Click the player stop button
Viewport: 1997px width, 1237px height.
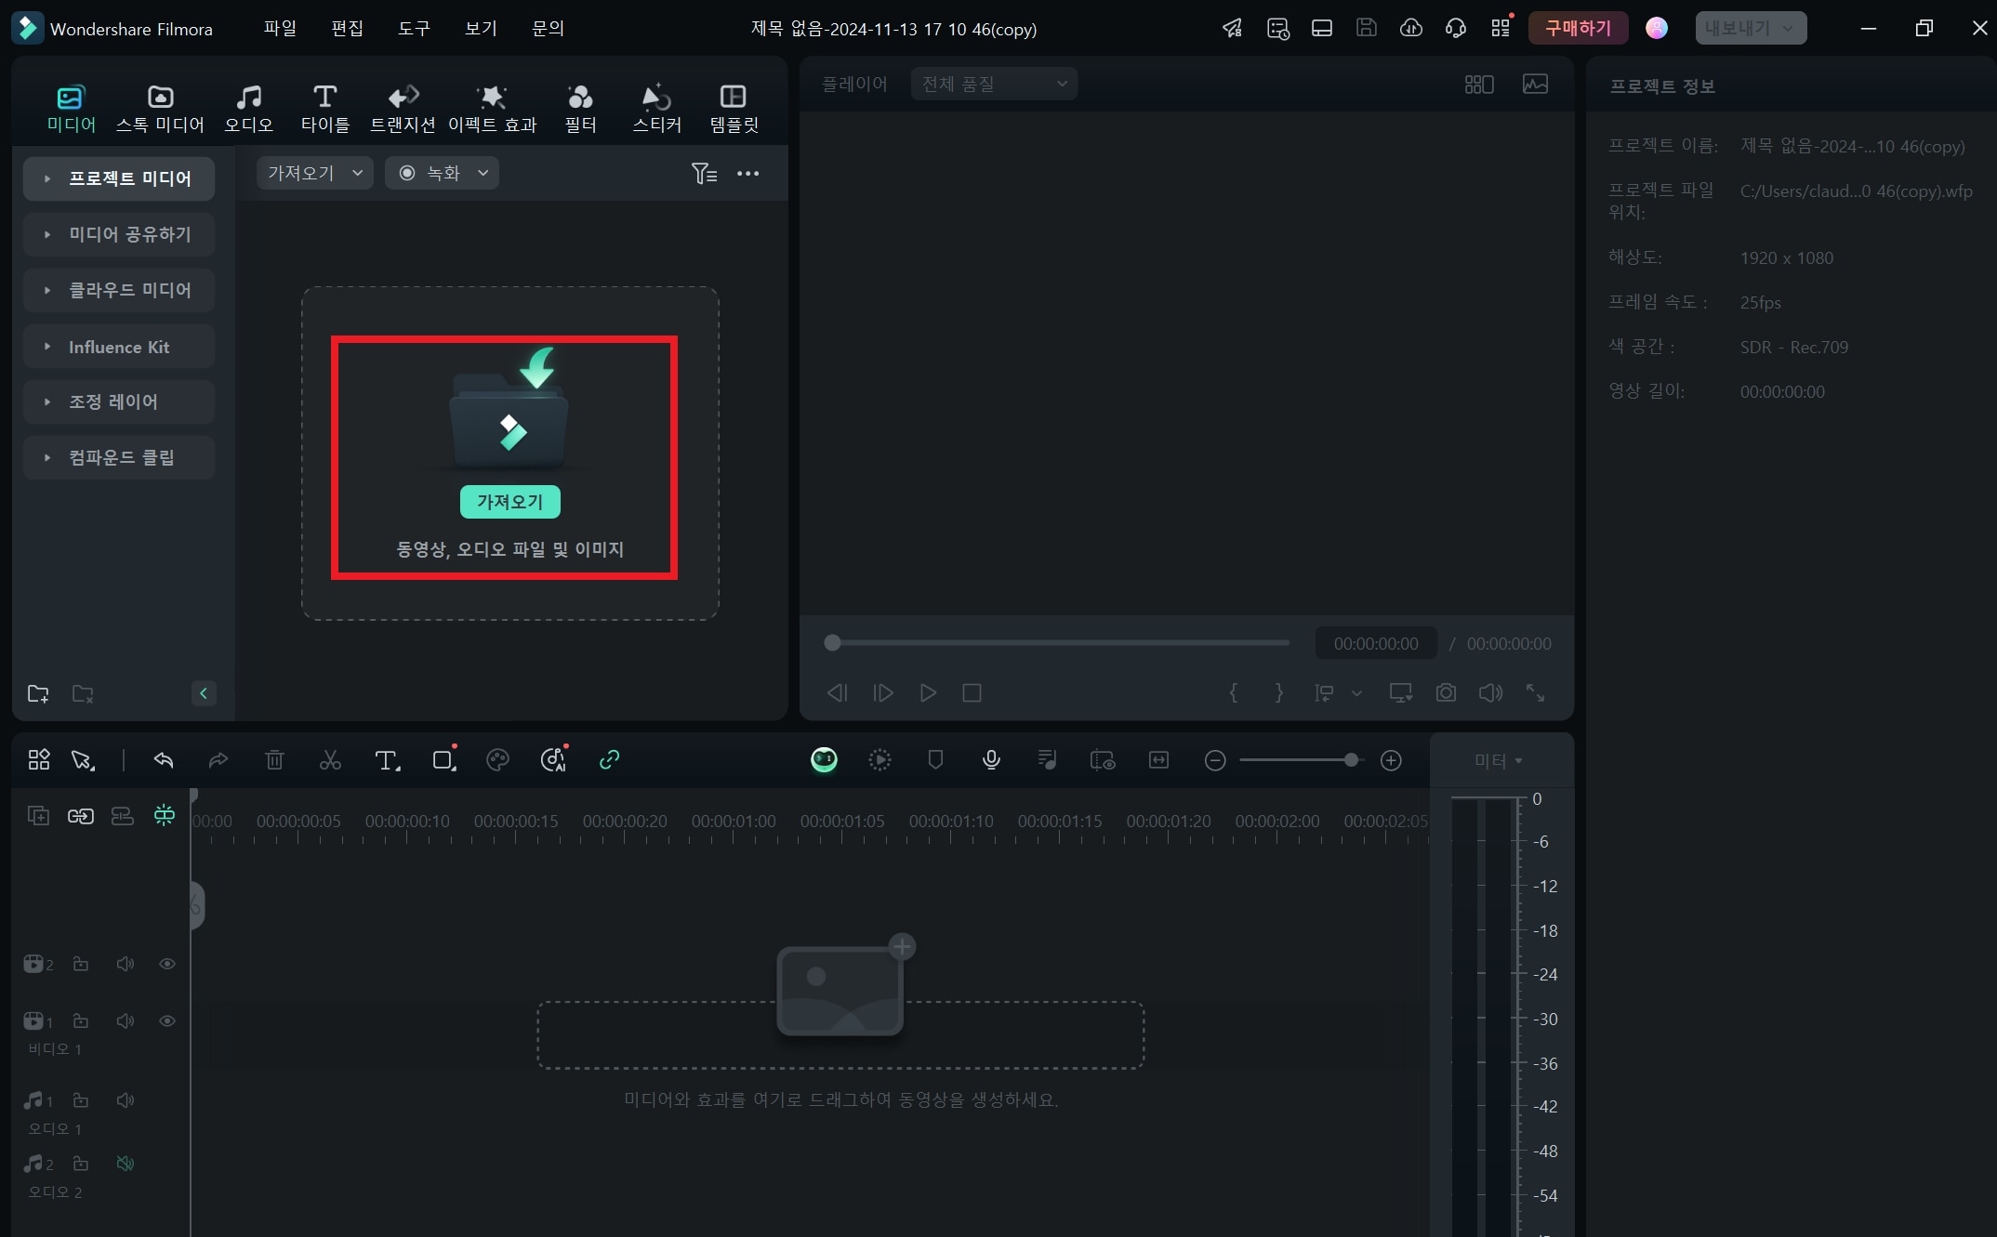(972, 693)
